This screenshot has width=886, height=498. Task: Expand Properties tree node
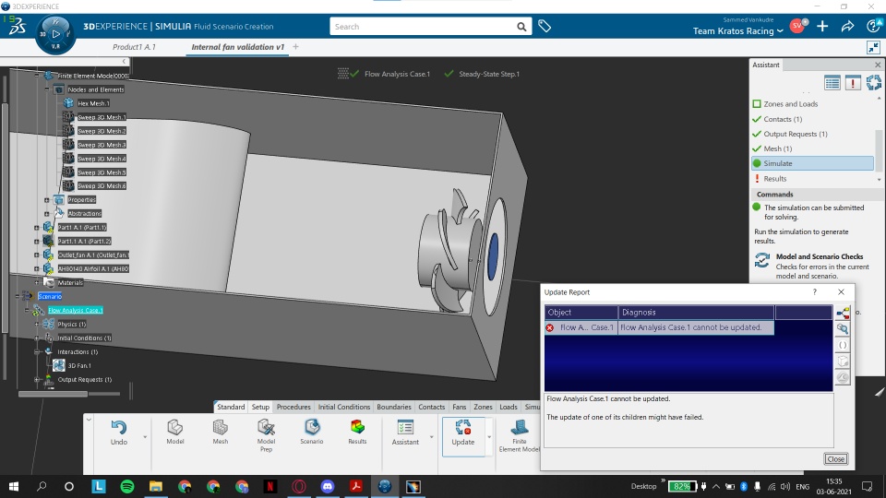(x=47, y=200)
